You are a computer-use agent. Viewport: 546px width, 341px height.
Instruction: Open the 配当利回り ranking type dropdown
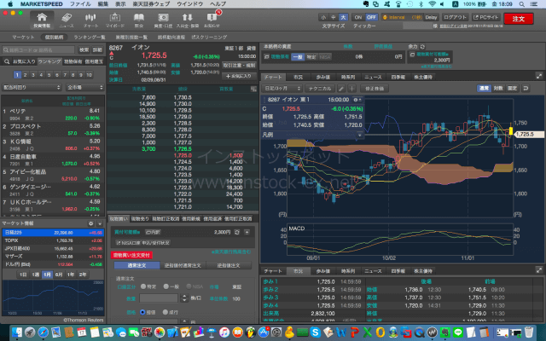pos(32,87)
